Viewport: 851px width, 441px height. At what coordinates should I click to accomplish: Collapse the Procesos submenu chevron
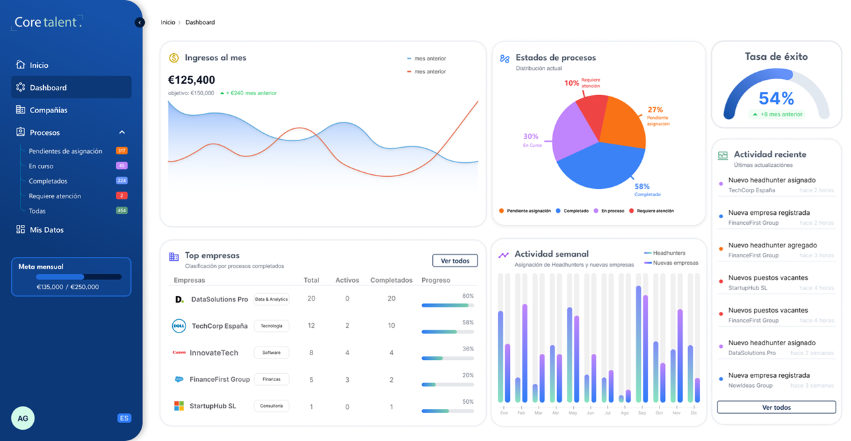click(x=122, y=132)
